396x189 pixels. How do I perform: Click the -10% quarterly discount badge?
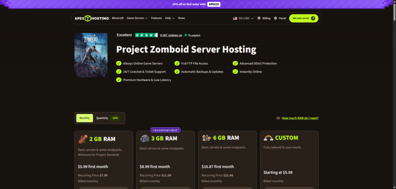pyautogui.click(x=114, y=118)
